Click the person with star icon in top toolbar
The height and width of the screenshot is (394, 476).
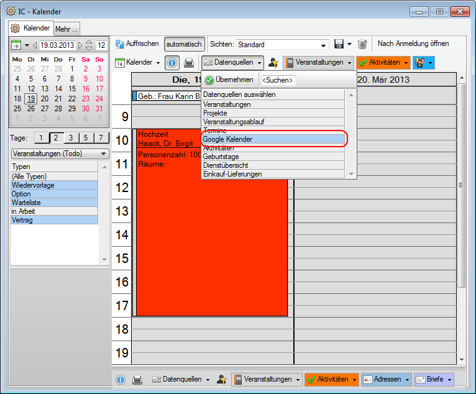tap(273, 63)
